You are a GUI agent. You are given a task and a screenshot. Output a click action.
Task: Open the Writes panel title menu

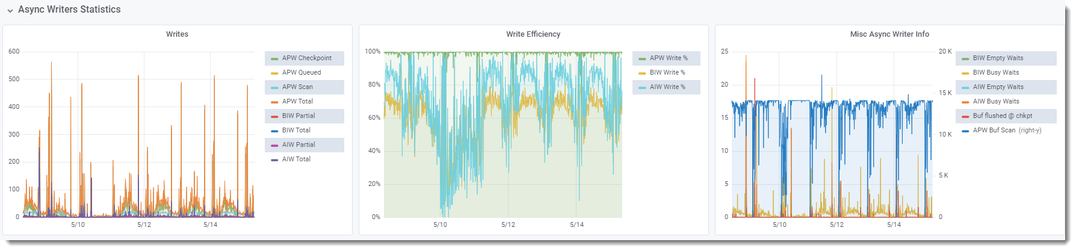point(177,34)
